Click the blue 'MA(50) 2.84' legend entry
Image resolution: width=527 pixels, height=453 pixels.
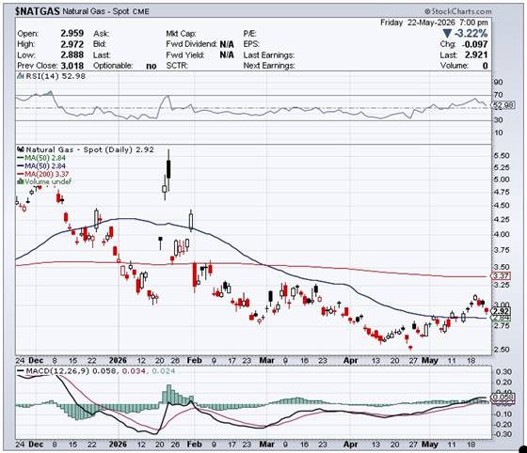45,166
